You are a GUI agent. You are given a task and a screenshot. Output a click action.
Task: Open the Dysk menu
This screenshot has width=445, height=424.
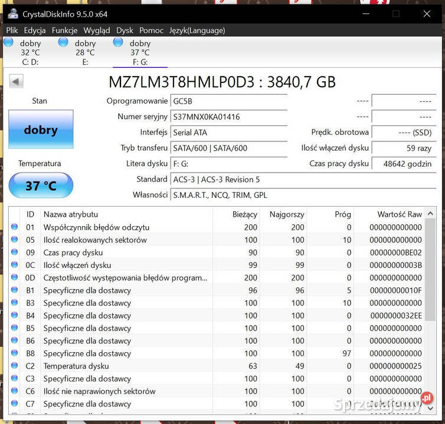[125, 30]
